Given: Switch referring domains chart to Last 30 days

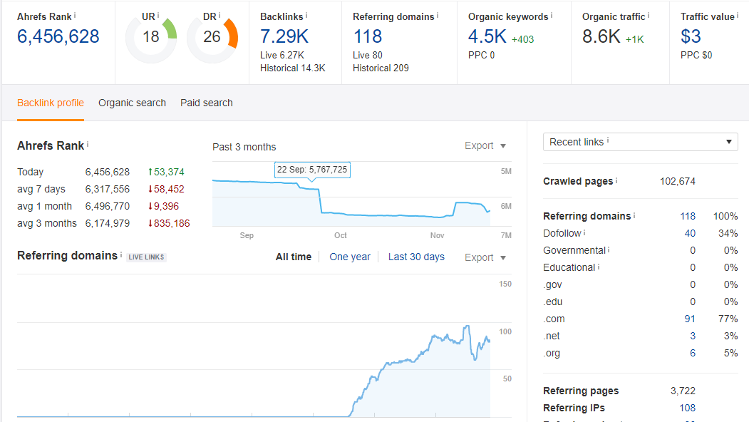Looking at the screenshot, I should pos(416,257).
